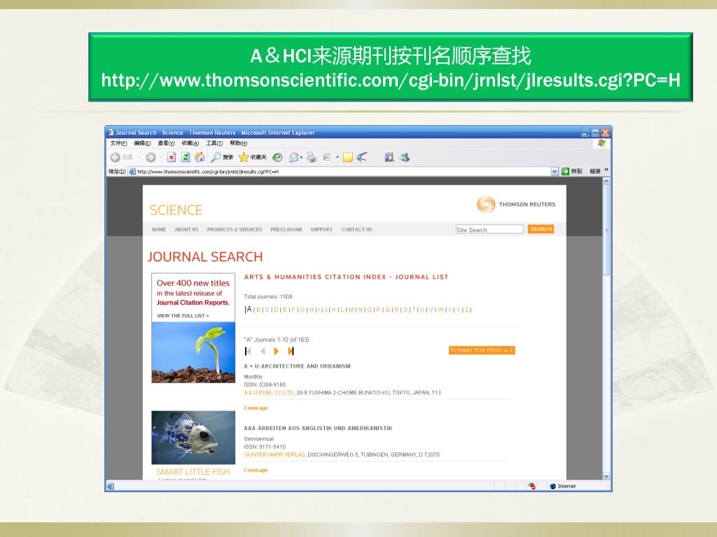Click the browser address URL field
This screenshot has height=537, width=717.
coord(343,172)
